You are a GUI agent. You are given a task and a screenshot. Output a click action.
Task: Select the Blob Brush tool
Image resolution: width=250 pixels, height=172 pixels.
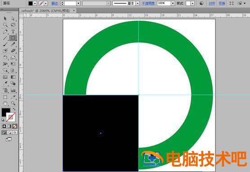pos(5,51)
